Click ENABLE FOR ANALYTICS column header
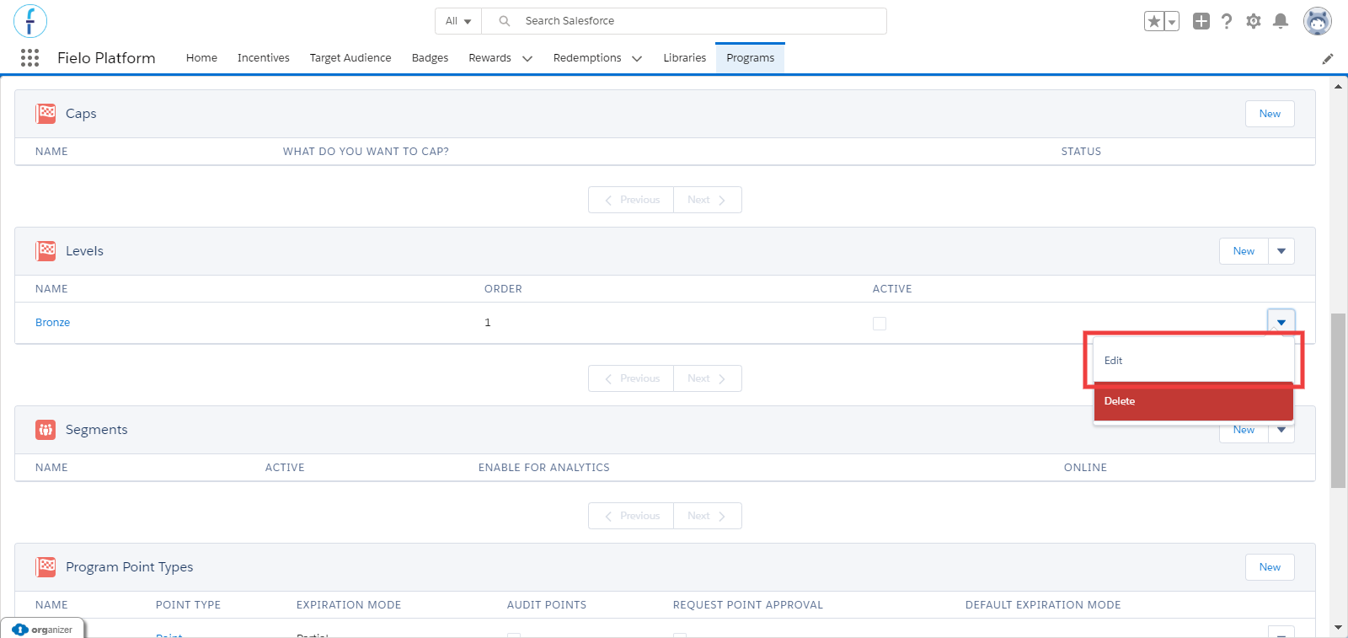This screenshot has height=638, width=1348. point(544,468)
